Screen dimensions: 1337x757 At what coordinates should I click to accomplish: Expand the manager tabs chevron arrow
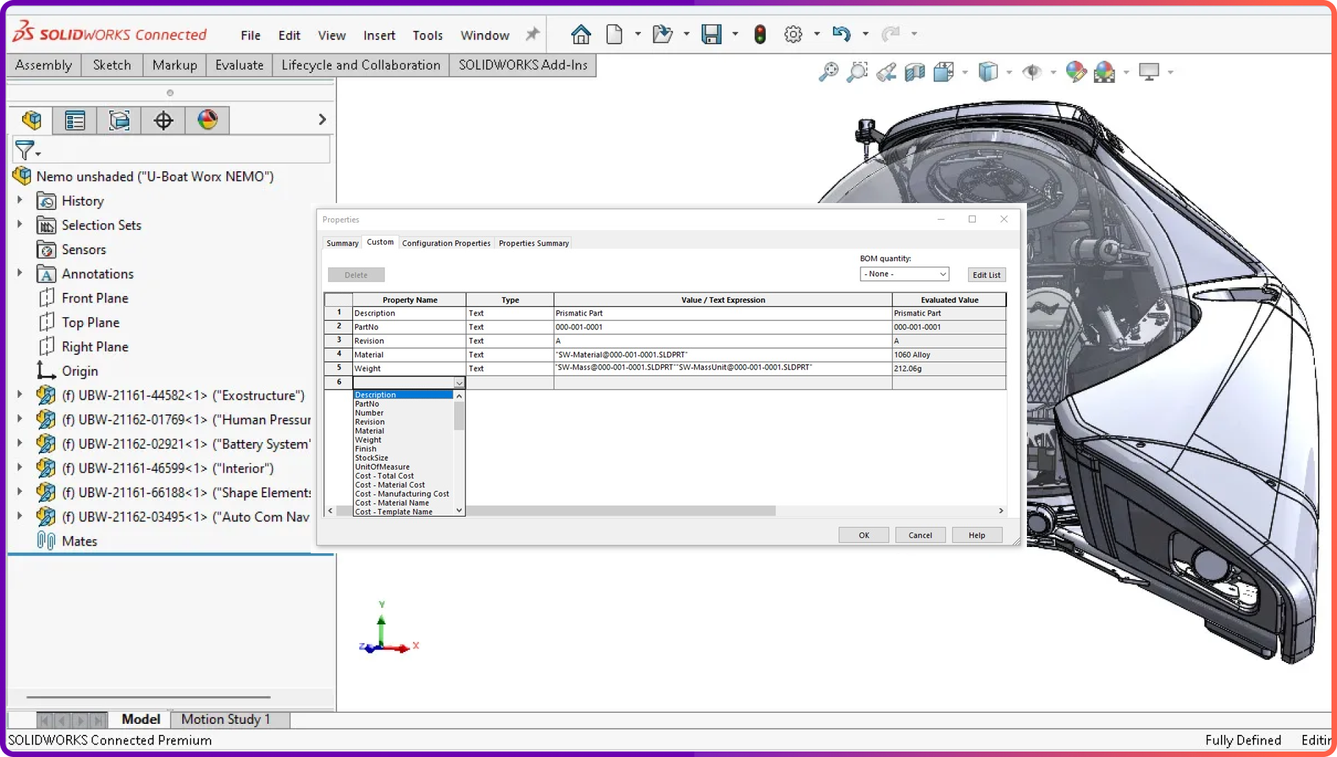coord(322,119)
